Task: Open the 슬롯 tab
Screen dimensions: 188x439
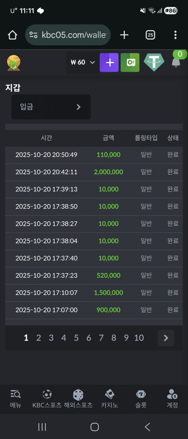Action: coord(141,399)
